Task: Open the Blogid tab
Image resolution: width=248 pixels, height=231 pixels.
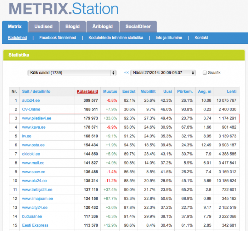Action: (x=73, y=27)
